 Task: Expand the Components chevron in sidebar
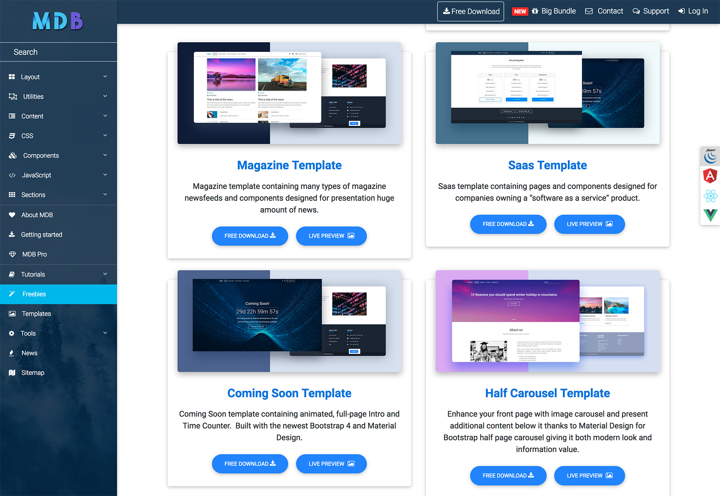(105, 155)
